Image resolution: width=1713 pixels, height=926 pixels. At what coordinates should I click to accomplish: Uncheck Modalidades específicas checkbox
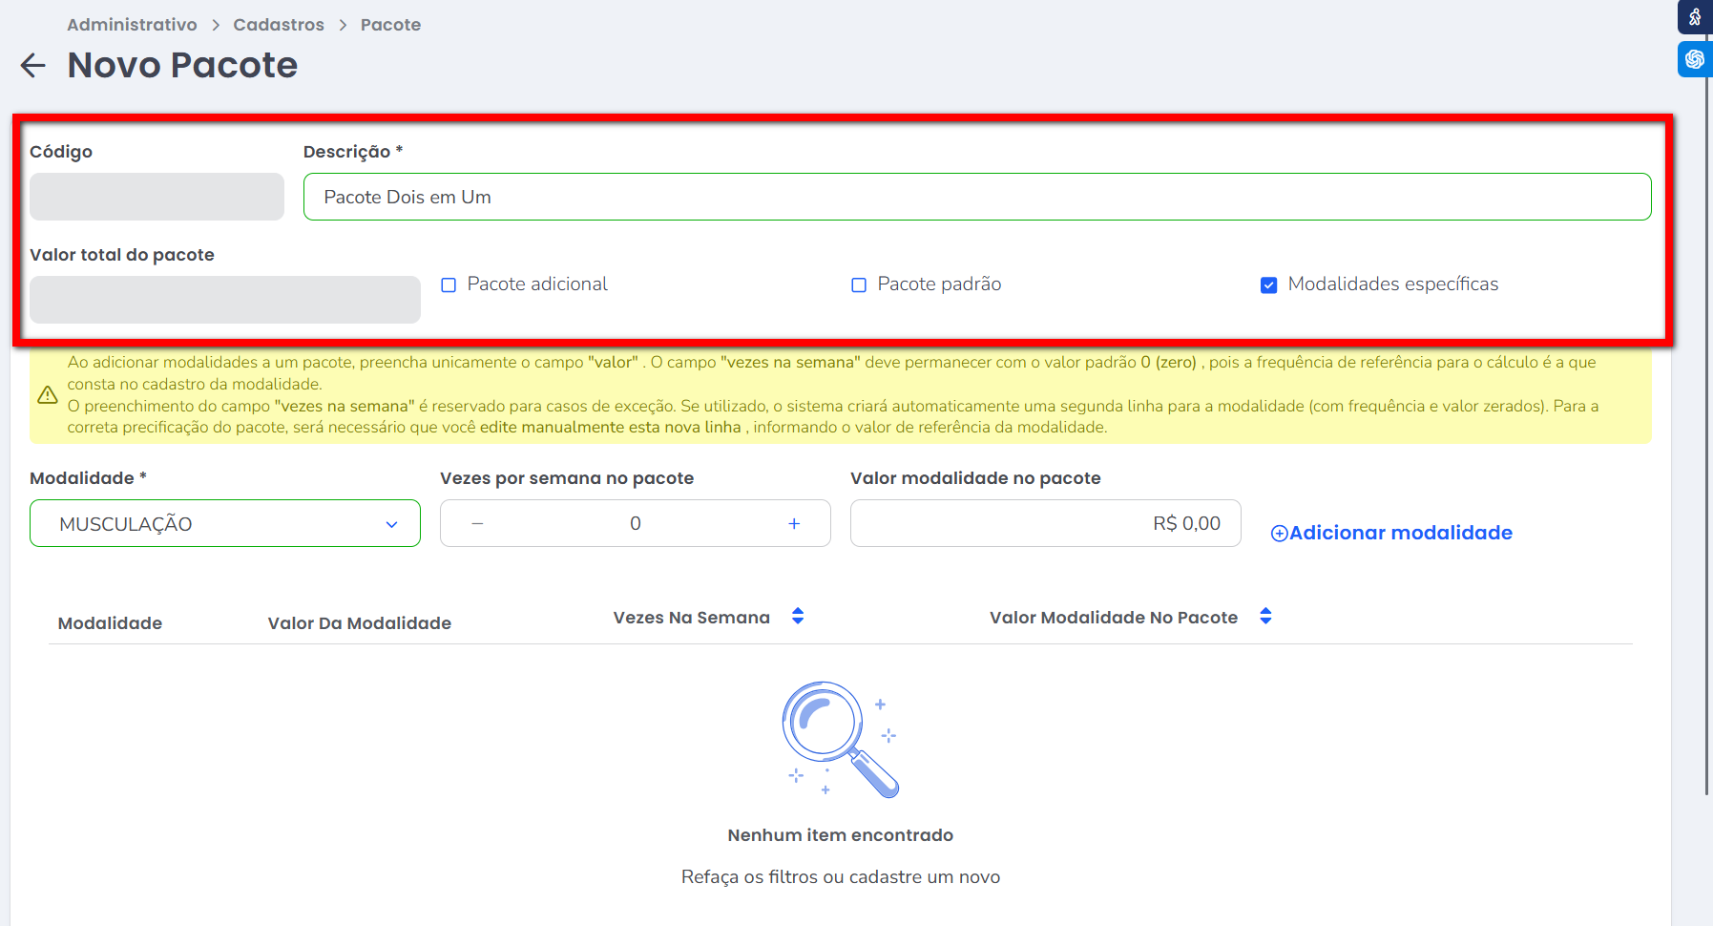[1268, 285]
